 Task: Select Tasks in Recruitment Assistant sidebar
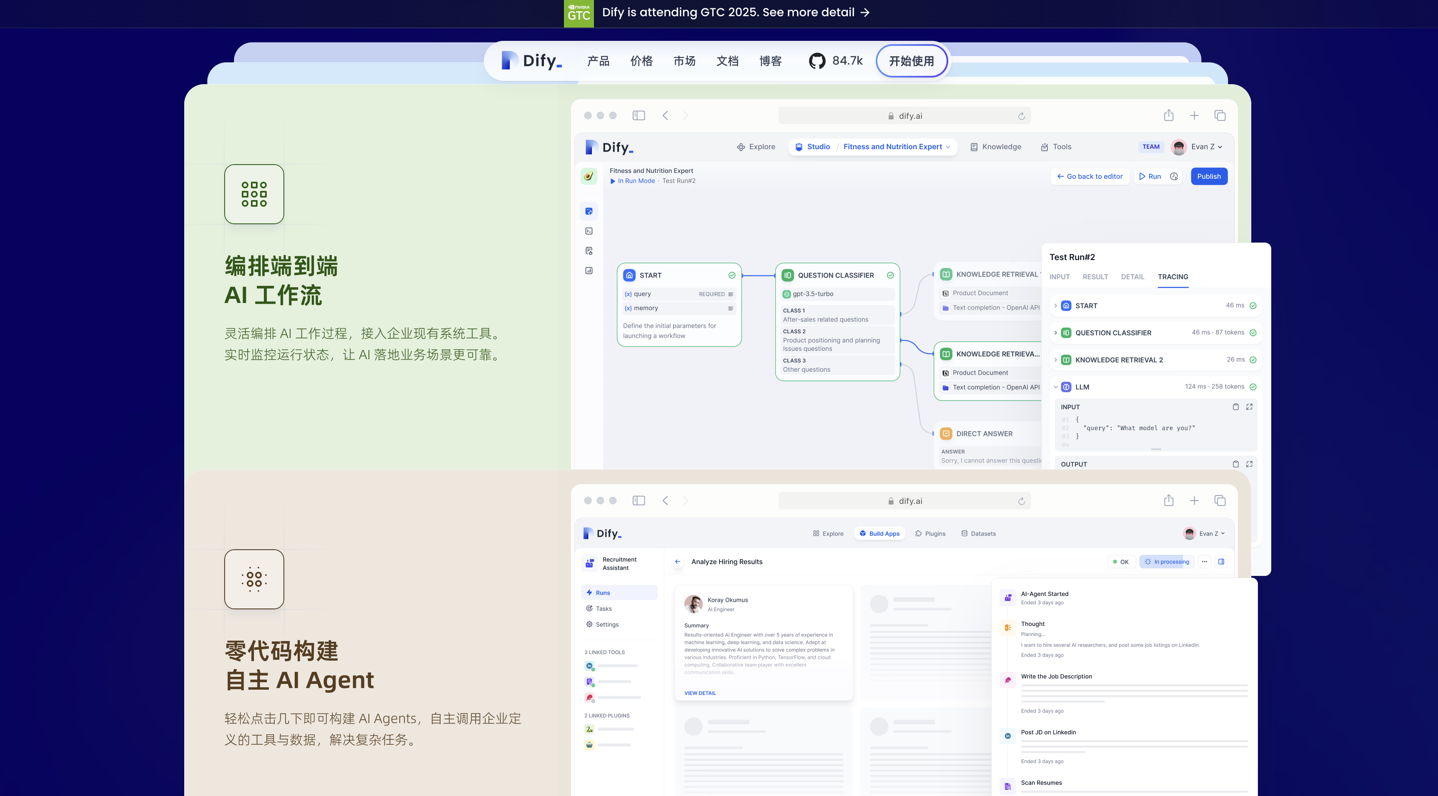(604, 608)
